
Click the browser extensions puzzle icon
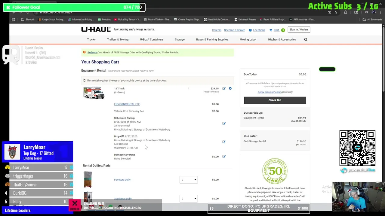(x=346, y=12)
